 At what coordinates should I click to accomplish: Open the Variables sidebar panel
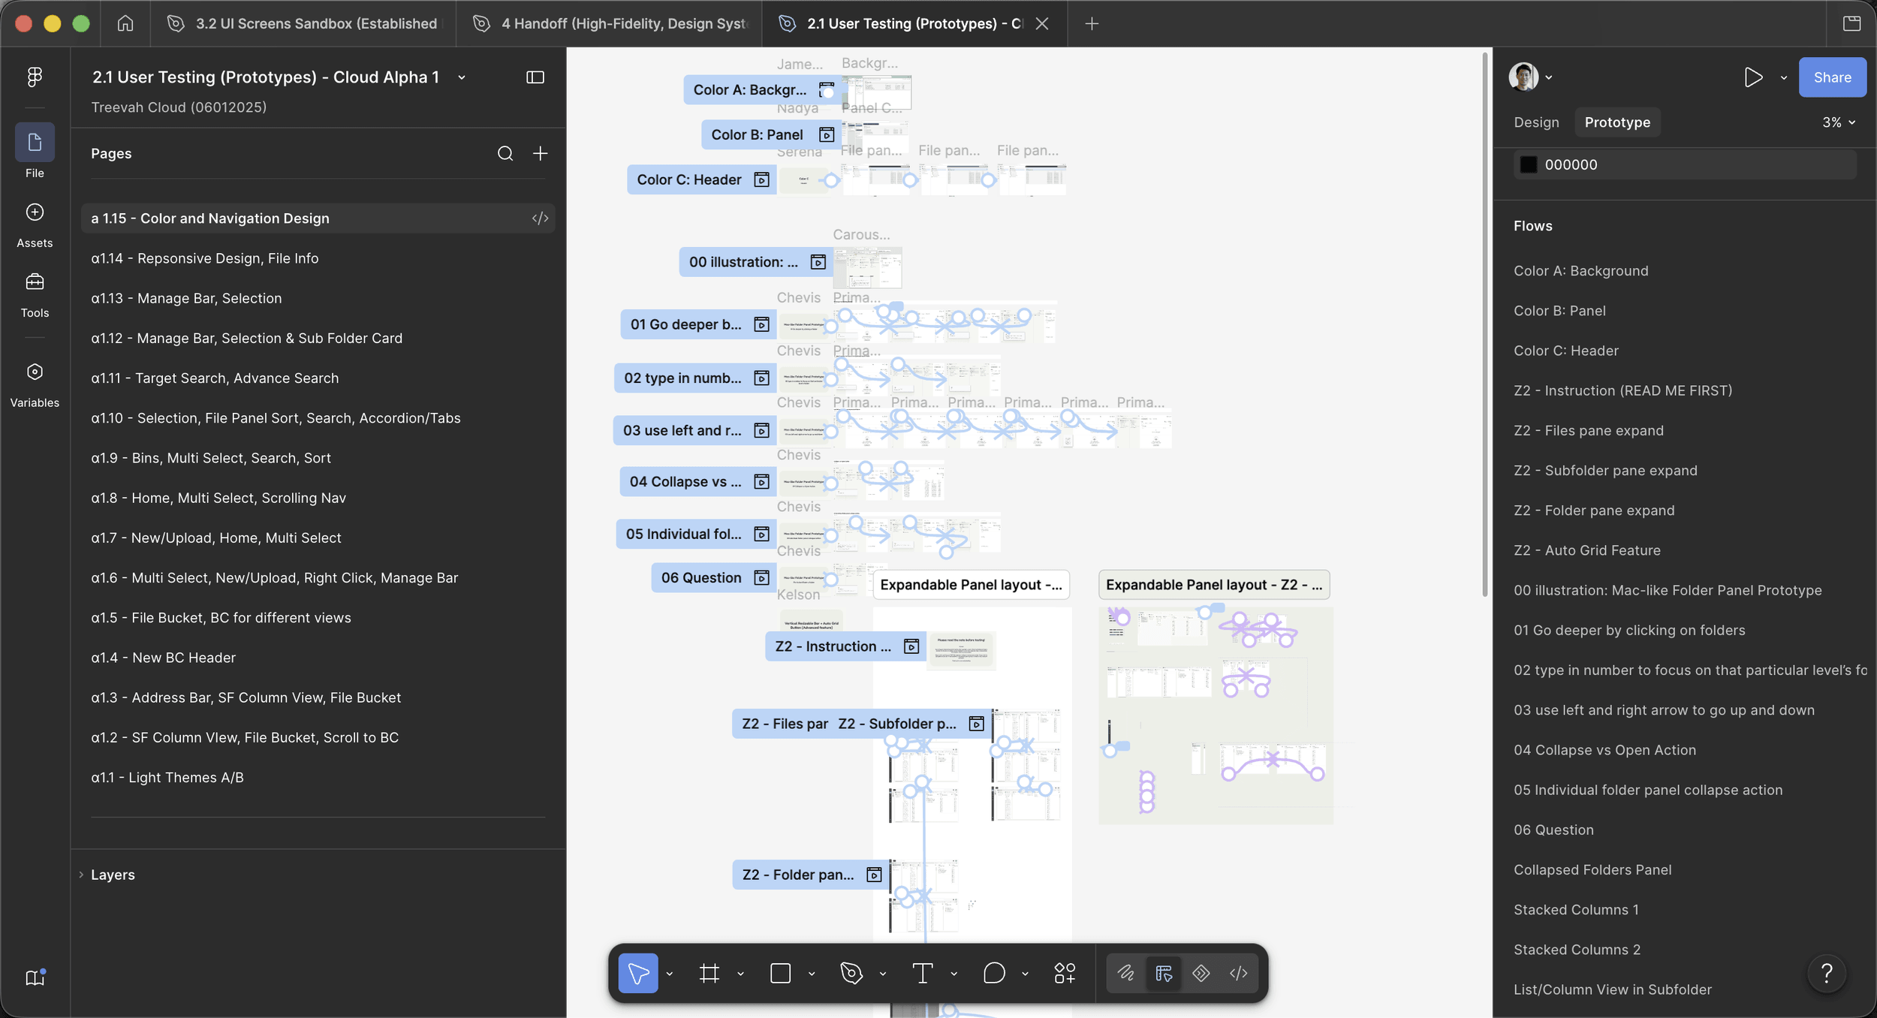click(35, 385)
